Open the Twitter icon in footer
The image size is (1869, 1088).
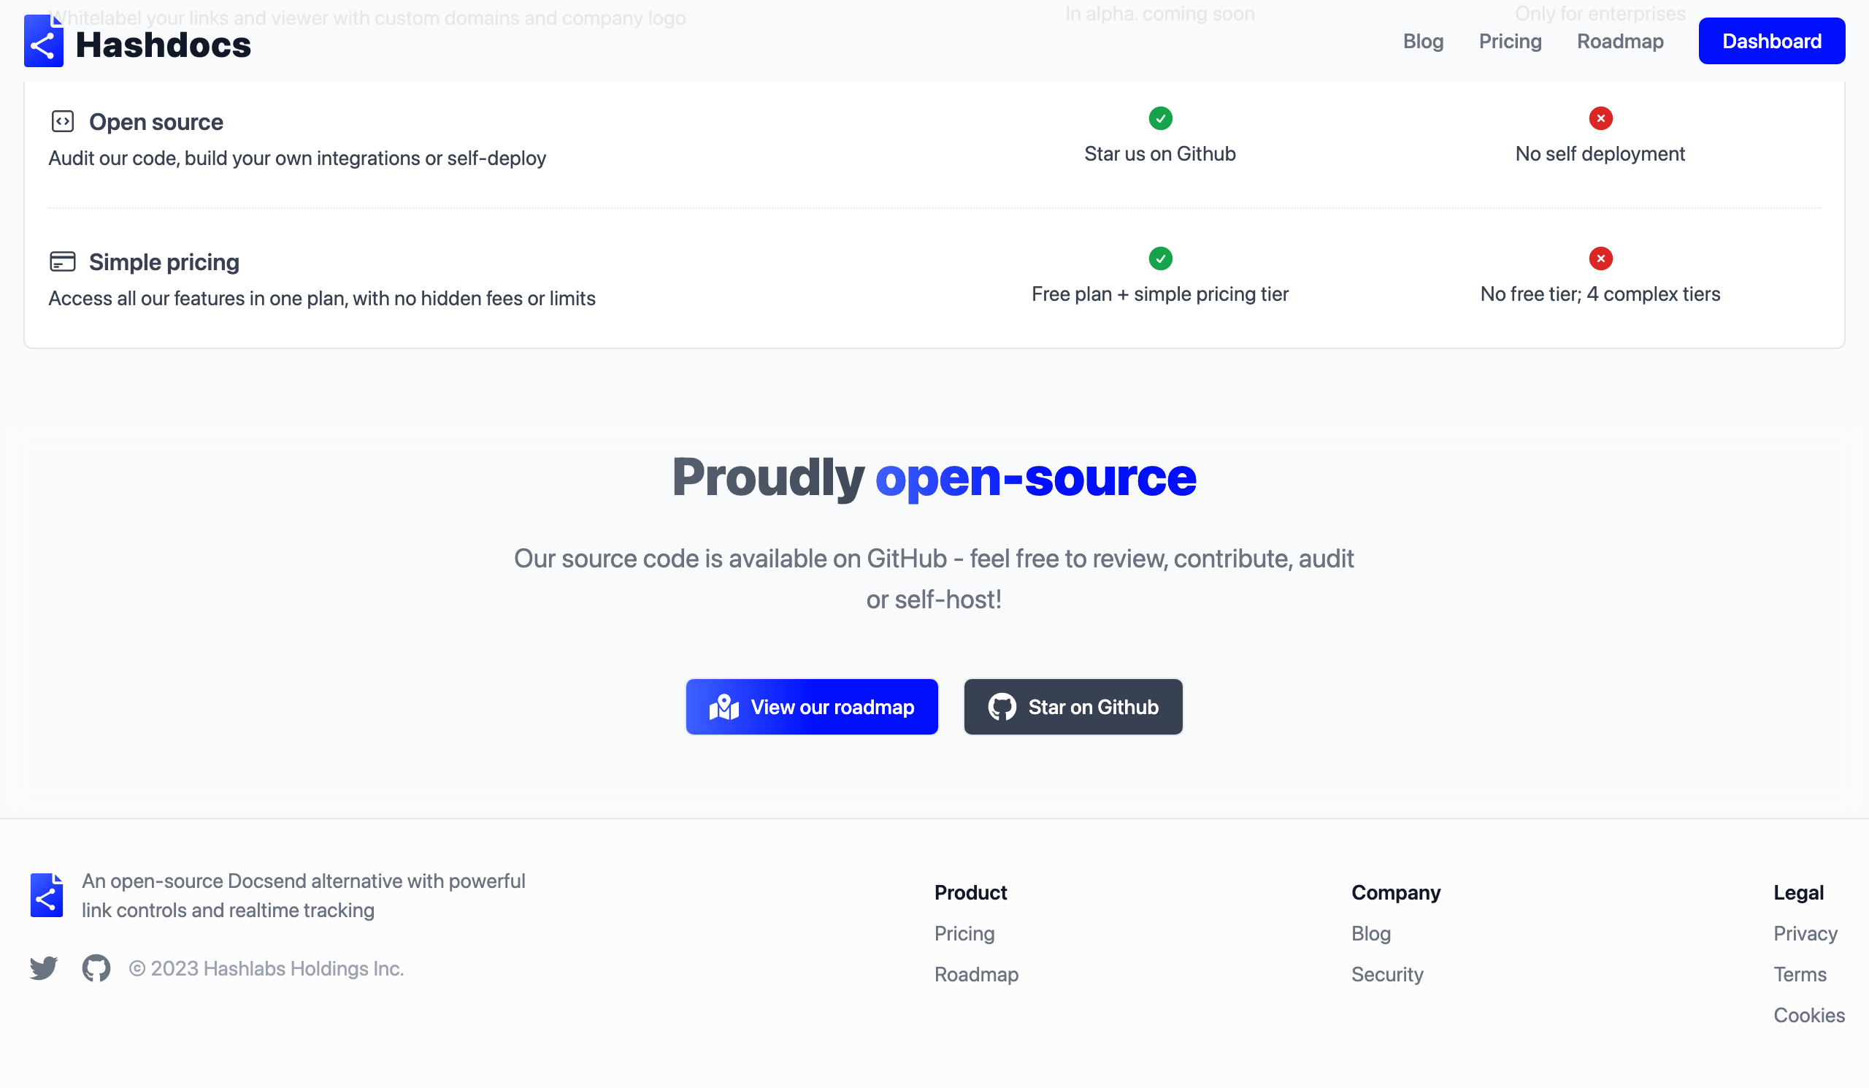coord(44,968)
